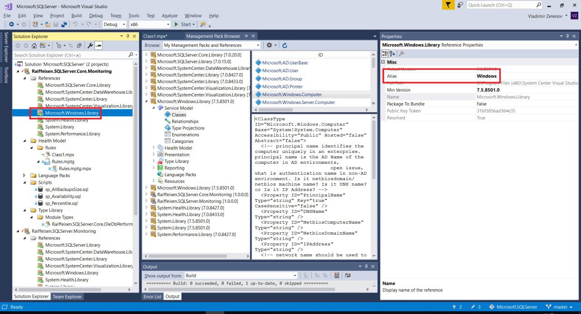Screen dimensions: 581x314
Task: Toggle Preview Selected Items in Solution Explorer
Action: [x=98, y=45]
